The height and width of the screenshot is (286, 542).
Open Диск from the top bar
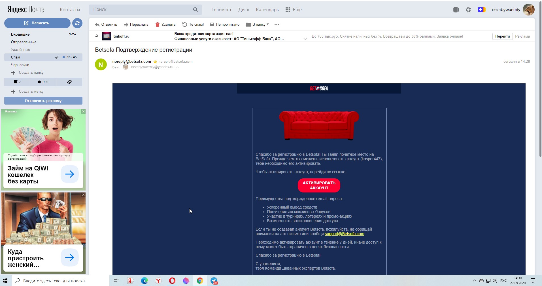pyautogui.click(x=244, y=10)
